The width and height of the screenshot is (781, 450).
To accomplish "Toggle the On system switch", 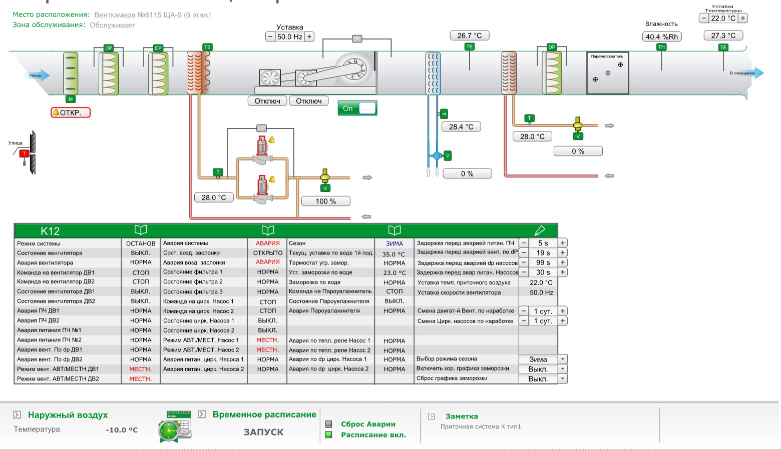I will click(357, 108).
